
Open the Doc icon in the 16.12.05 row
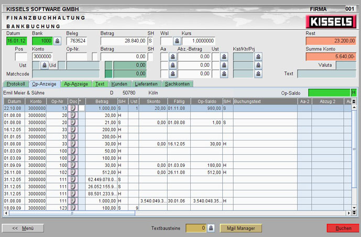coord(73,130)
